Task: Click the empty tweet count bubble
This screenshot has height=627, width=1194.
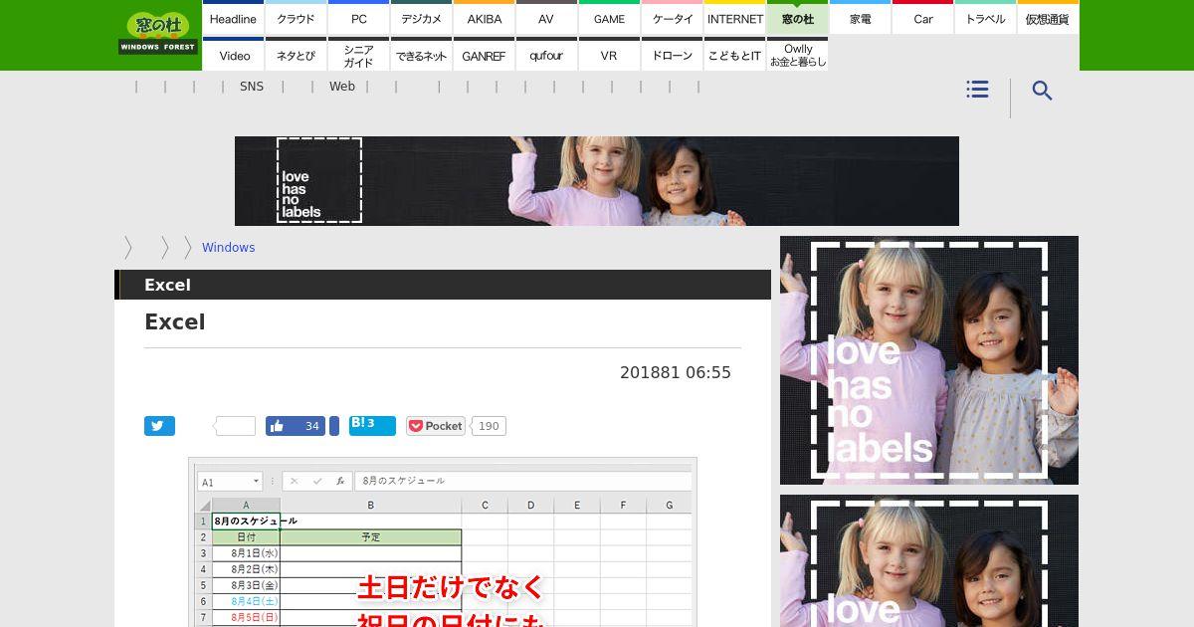Action: [235, 426]
